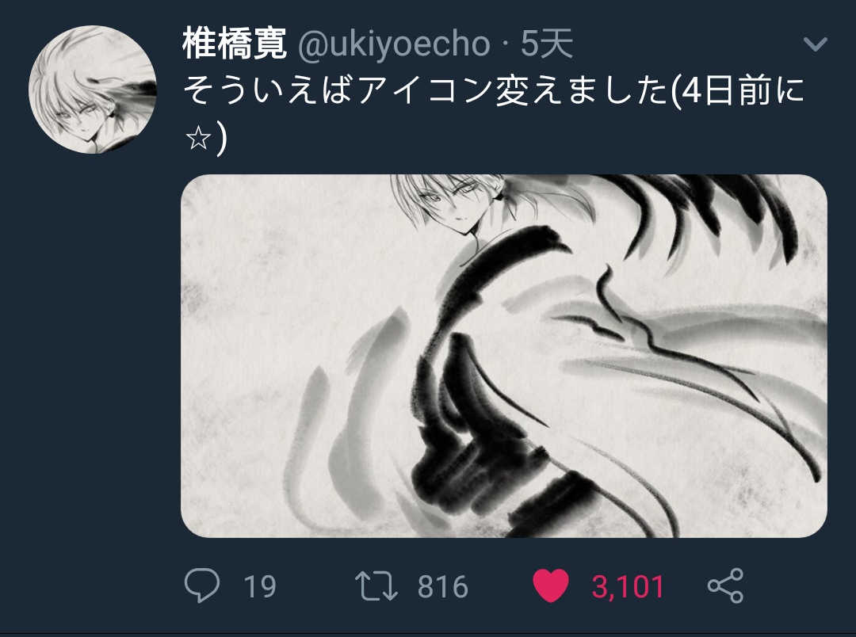This screenshot has width=856, height=637.
Task: Tap the retweet arrows icon
Action: click(376, 586)
